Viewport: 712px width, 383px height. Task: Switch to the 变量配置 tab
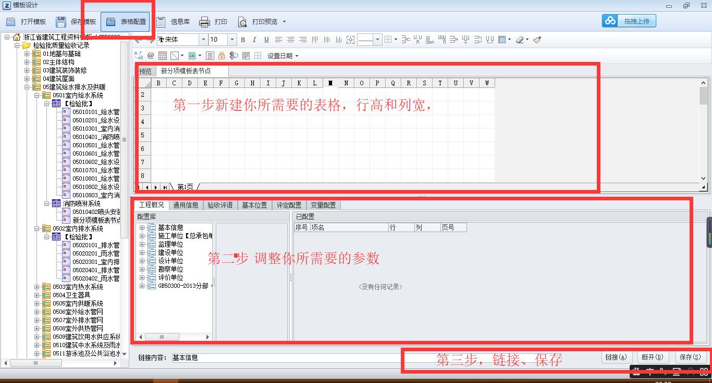(x=323, y=205)
